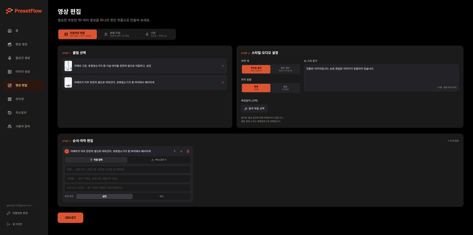Image resolution: width=473 pixels, height=235 pixels.
Task: Set subtitle position to 하단
Action: [x=161, y=196]
